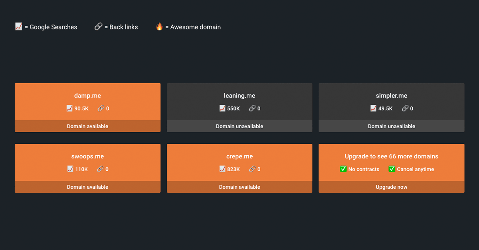The width and height of the screenshot is (479, 250).
Task: Click Upgrade to see 66 more domains heading
Action: (391, 156)
